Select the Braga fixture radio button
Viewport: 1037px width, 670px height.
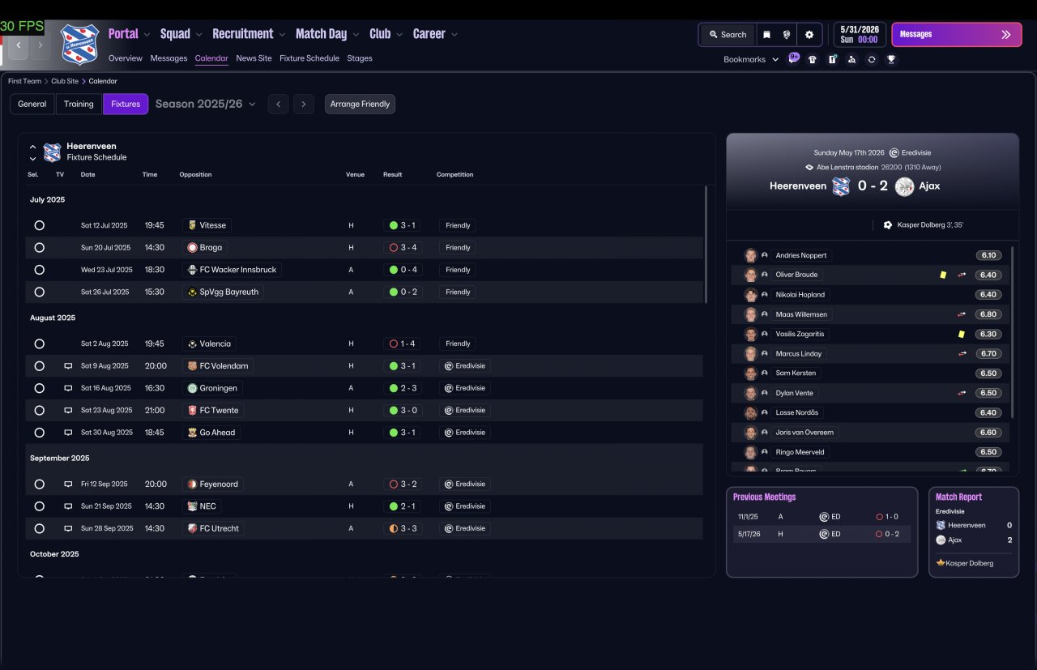tap(39, 248)
